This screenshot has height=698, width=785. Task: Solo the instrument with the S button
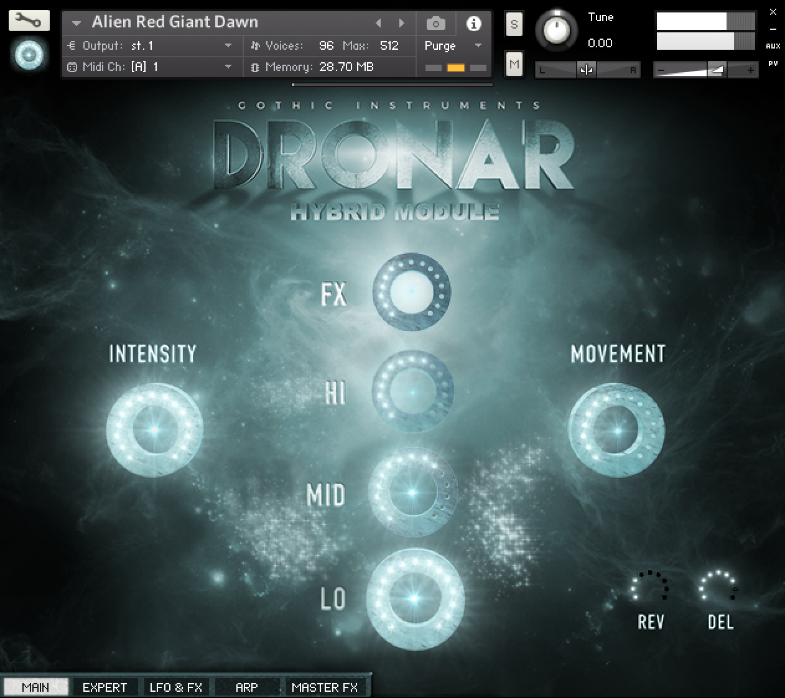(x=514, y=24)
